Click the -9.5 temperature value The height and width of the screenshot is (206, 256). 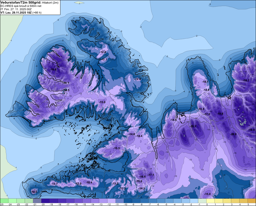(108, 120)
